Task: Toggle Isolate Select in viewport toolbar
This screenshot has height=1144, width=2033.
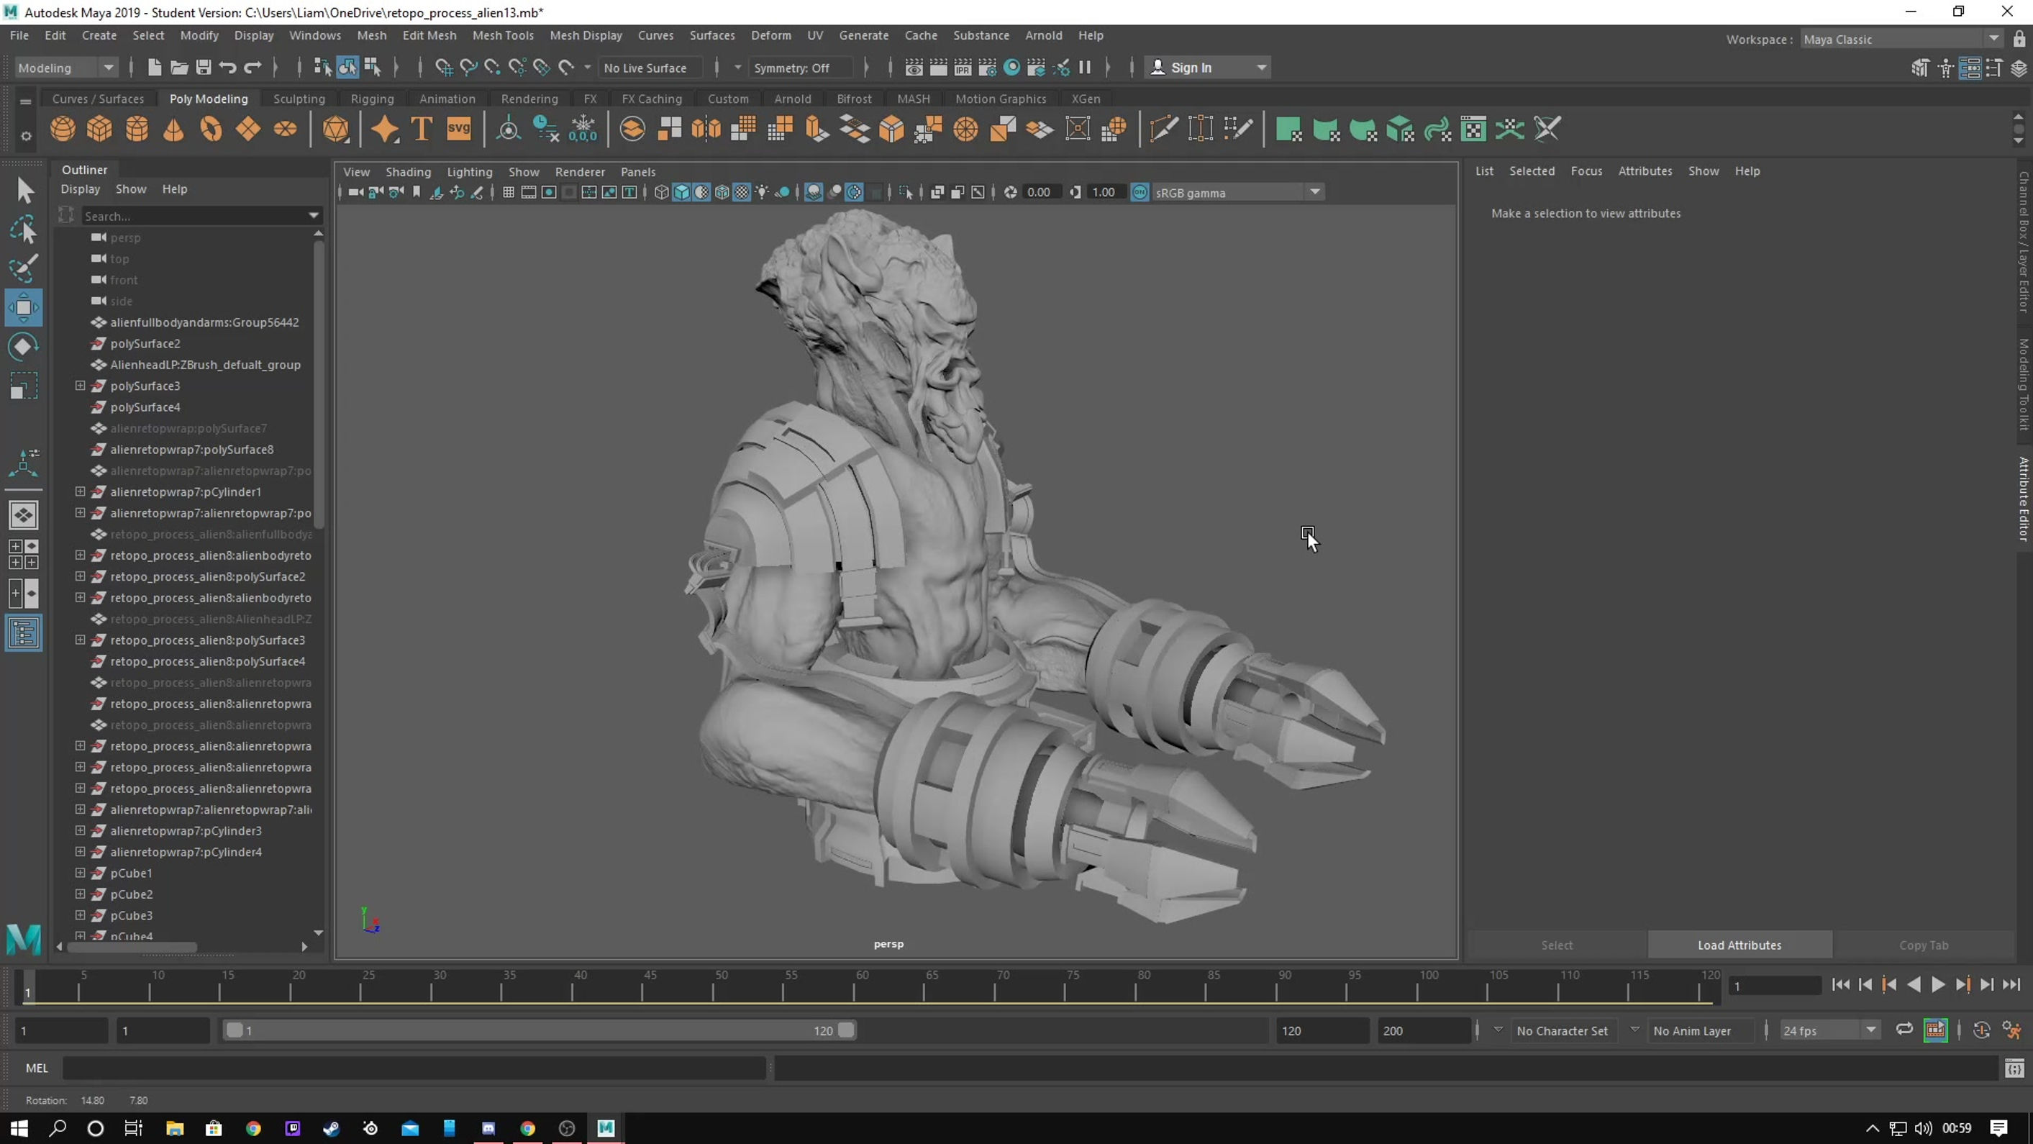Action: point(906,193)
